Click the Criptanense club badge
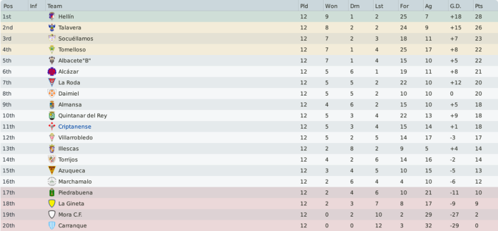This screenshot has width=498, height=231. click(52, 127)
